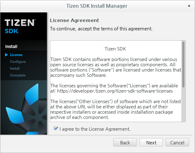195x153 pixels.
Task: Click the 'I agree to the License Agreement' label
Action: coord(95,129)
